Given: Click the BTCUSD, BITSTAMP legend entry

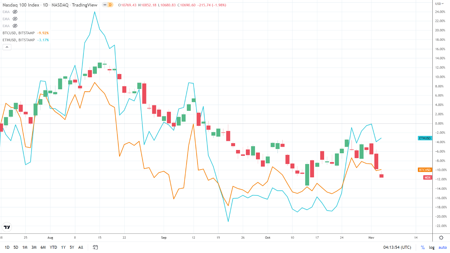Looking at the screenshot, I should tap(19, 33).
